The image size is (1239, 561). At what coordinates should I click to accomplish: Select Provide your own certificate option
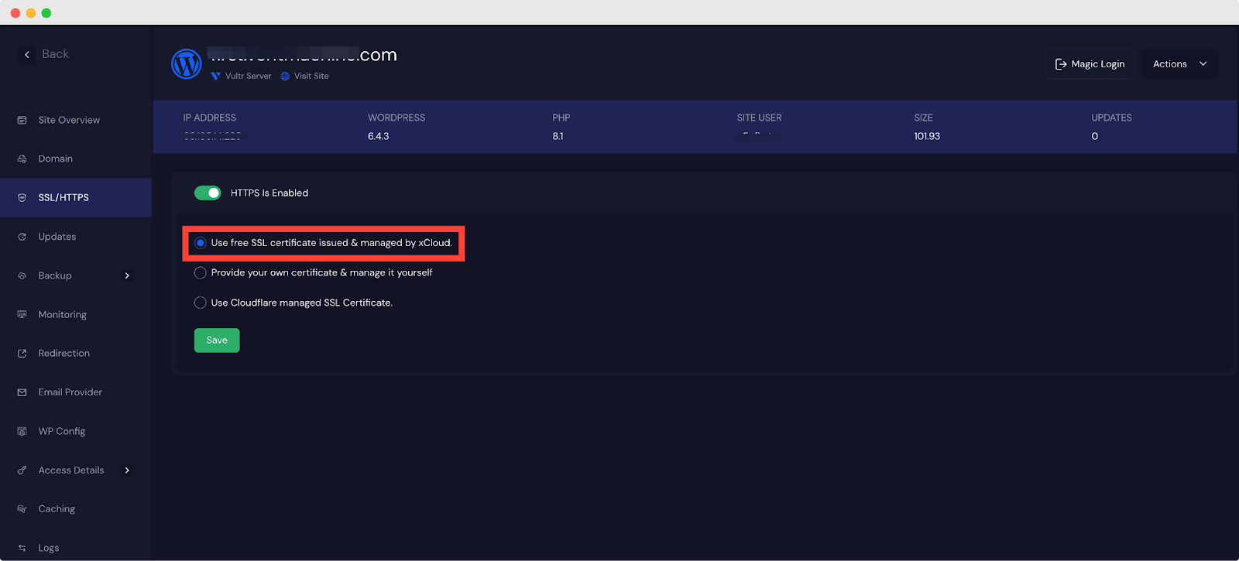click(x=201, y=273)
